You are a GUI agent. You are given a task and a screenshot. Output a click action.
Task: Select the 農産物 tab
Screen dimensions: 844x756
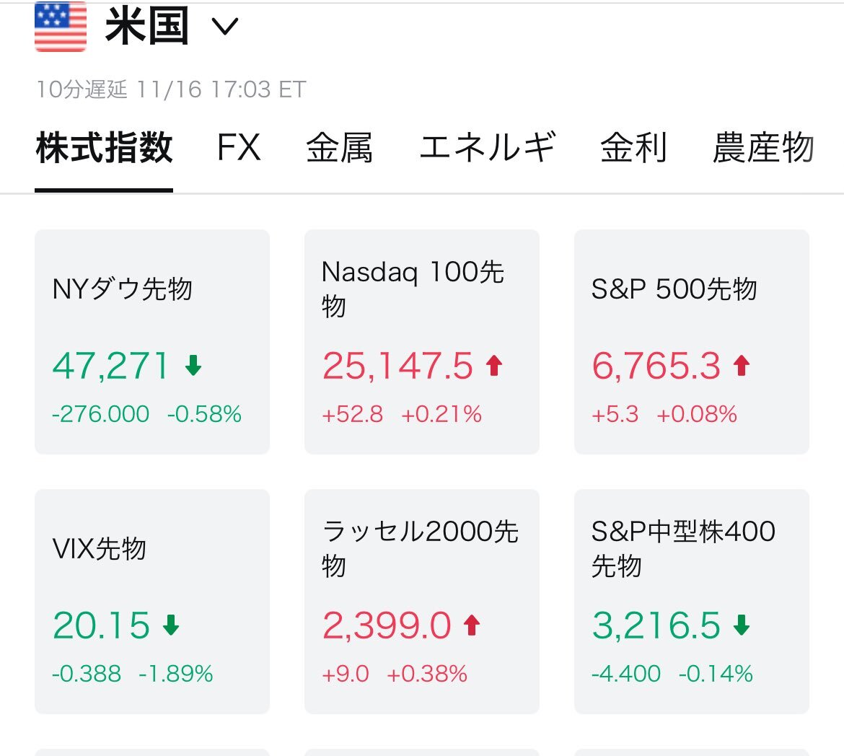click(763, 148)
